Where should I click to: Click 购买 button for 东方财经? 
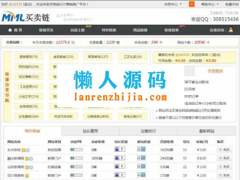point(225,150)
